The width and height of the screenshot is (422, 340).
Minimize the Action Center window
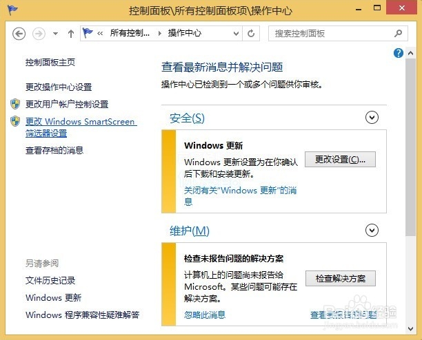(x=359, y=9)
